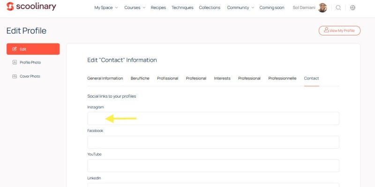Click the Coming soon link
The width and height of the screenshot is (375, 187).
tap(272, 7)
